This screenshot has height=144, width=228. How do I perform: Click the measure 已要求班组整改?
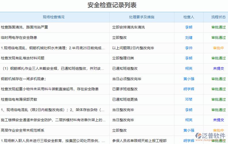125,89
